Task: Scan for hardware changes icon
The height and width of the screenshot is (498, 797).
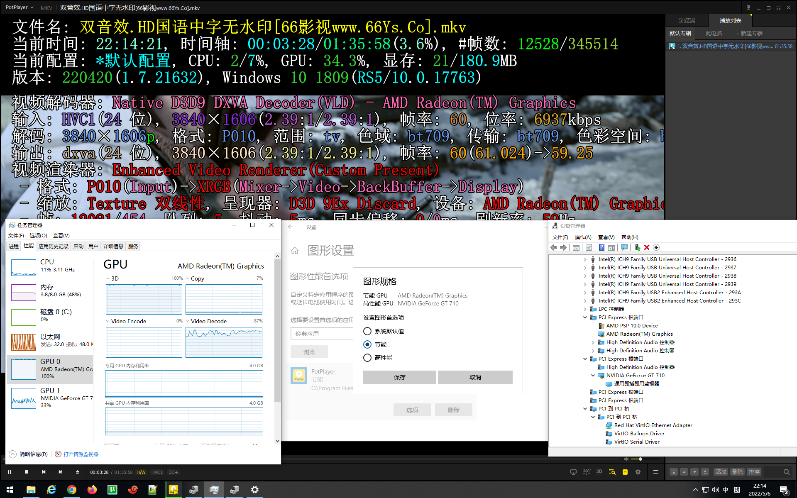Action: point(624,247)
